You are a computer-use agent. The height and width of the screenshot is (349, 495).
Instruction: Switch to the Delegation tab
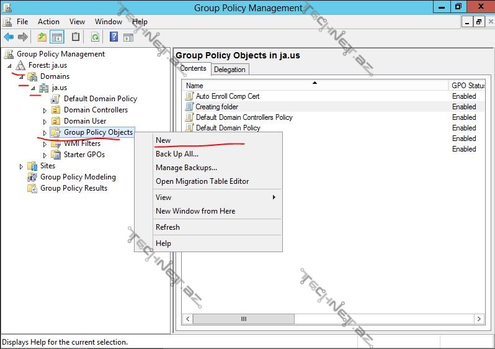[230, 70]
